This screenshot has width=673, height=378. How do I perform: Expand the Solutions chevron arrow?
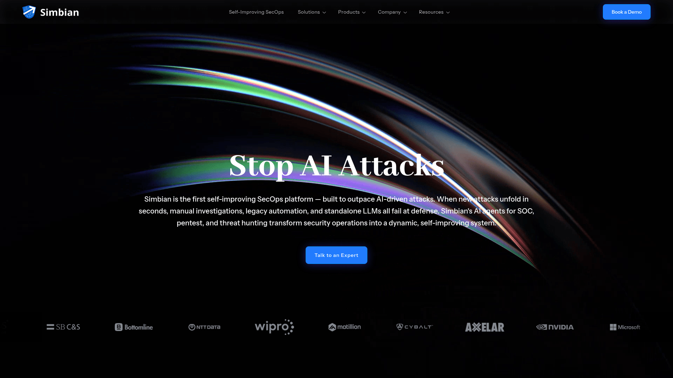(324, 12)
